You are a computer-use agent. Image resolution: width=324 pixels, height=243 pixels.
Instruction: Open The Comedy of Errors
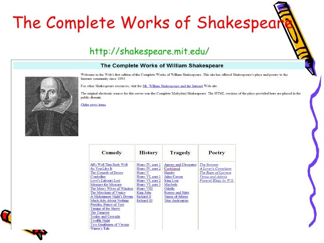pos(107,173)
